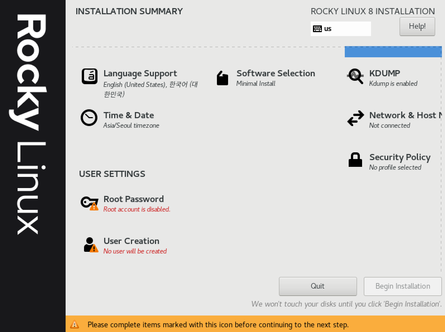This screenshot has width=445, height=332.
Task: Click the Security Policy lock icon
Action: (x=355, y=160)
